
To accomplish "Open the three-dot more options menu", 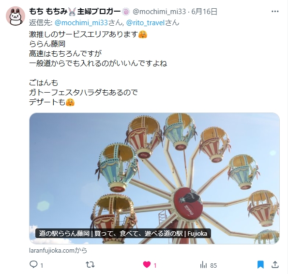I will (275, 12).
